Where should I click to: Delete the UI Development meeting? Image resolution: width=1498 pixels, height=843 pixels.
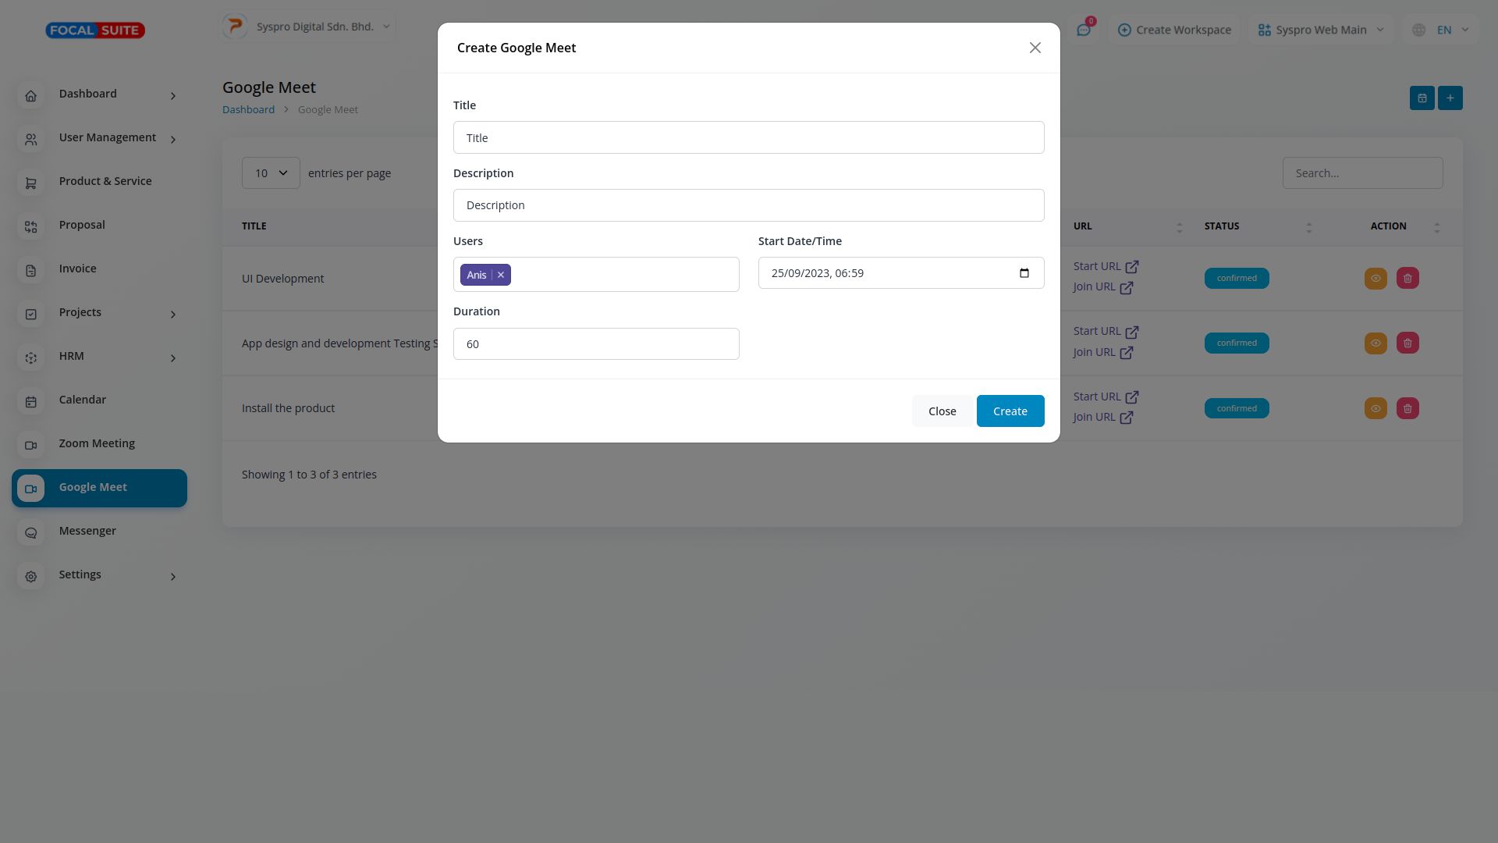coord(1407,279)
